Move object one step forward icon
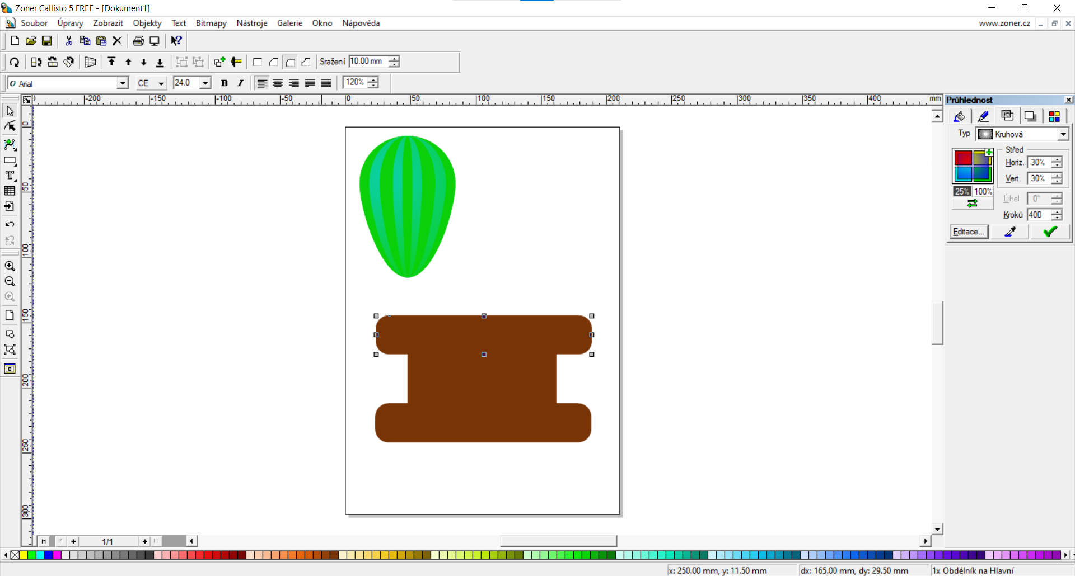1075x576 pixels. (x=128, y=62)
